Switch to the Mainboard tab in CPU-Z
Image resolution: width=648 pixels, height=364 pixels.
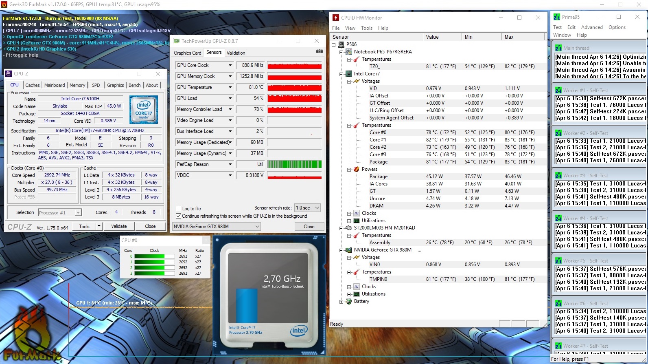click(55, 85)
